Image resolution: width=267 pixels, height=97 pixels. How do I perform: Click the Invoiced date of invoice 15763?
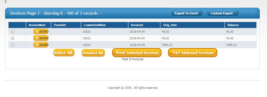(x=137, y=32)
